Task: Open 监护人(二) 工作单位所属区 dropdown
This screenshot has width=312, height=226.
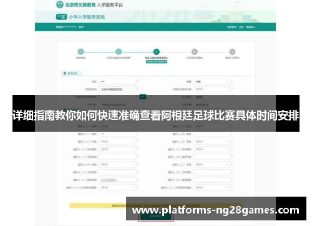Action: point(212,187)
